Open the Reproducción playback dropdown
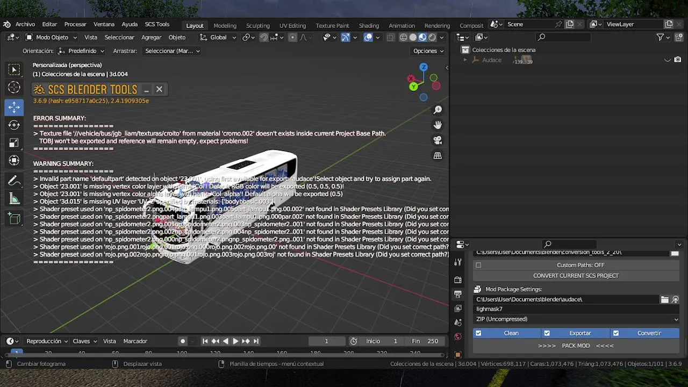The width and height of the screenshot is (688, 387). (47, 341)
